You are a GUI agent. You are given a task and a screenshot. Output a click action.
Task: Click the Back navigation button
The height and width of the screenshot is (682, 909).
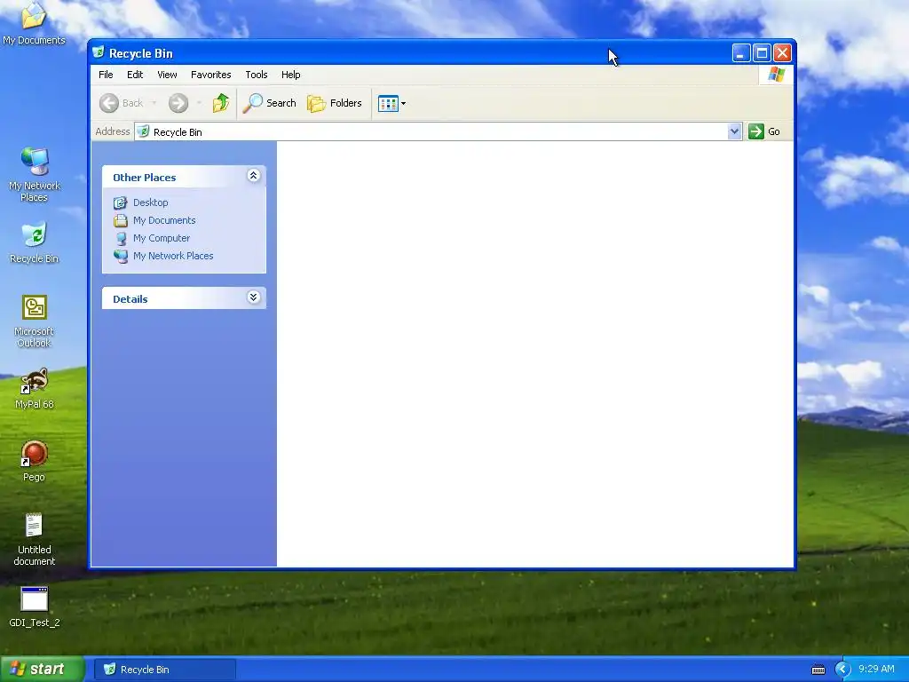click(122, 103)
